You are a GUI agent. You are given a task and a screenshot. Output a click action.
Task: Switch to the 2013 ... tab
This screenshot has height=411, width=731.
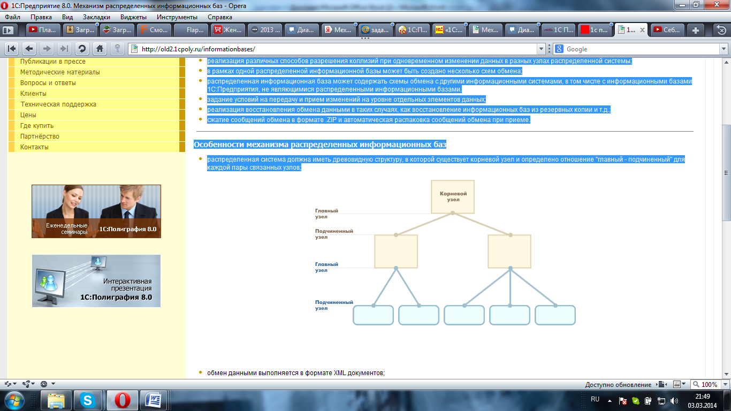[x=265, y=30]
